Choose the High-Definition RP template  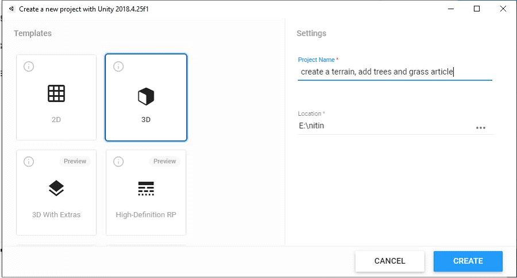146,193
